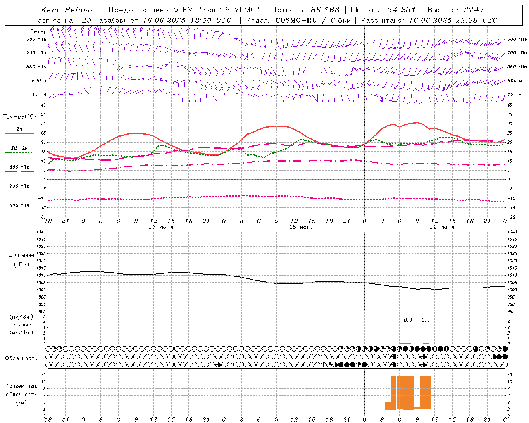Select the (км) unit under convective cloudiness

(x=21, y=402)
